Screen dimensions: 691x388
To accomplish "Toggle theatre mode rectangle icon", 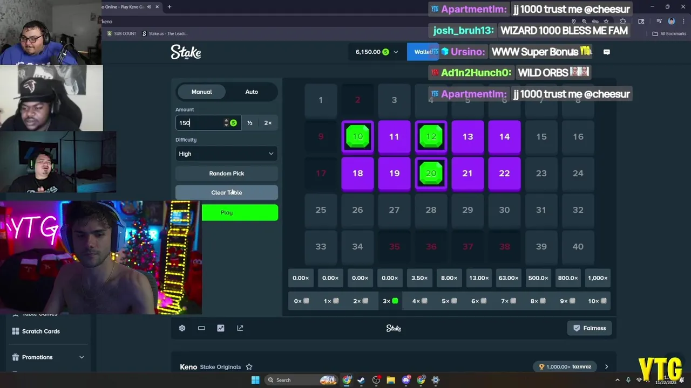I will (201, 328).
